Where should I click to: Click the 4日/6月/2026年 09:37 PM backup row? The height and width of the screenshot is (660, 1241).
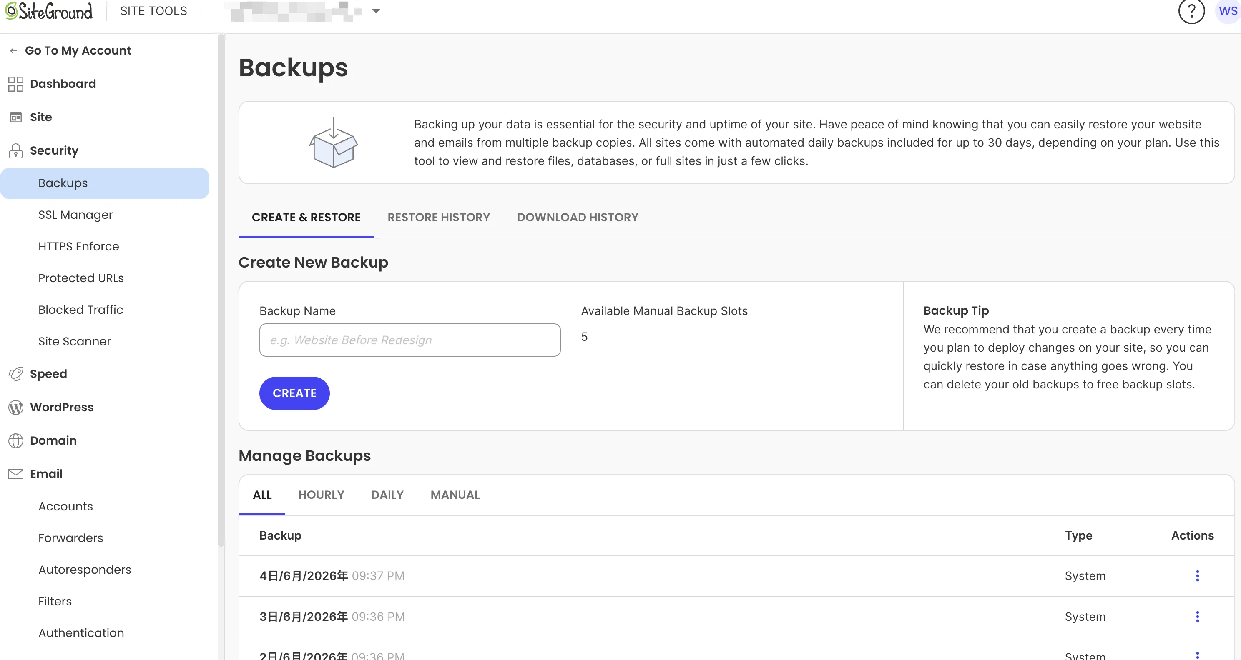(736, 576)
